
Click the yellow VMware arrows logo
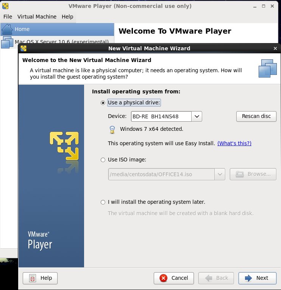coord(64,146)
